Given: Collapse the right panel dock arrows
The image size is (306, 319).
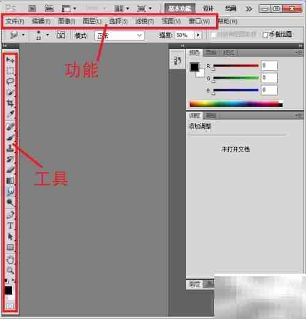Looking at the screenshot, I should pyautogui.click(x=300, y=46).
